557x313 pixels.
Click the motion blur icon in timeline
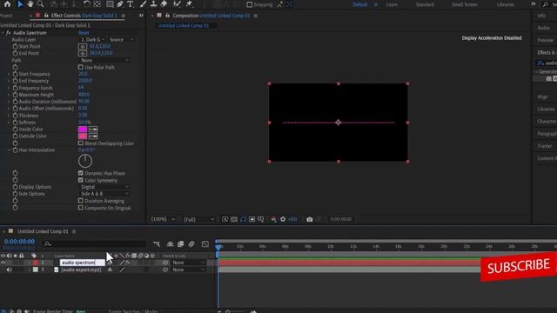[191, 244]
